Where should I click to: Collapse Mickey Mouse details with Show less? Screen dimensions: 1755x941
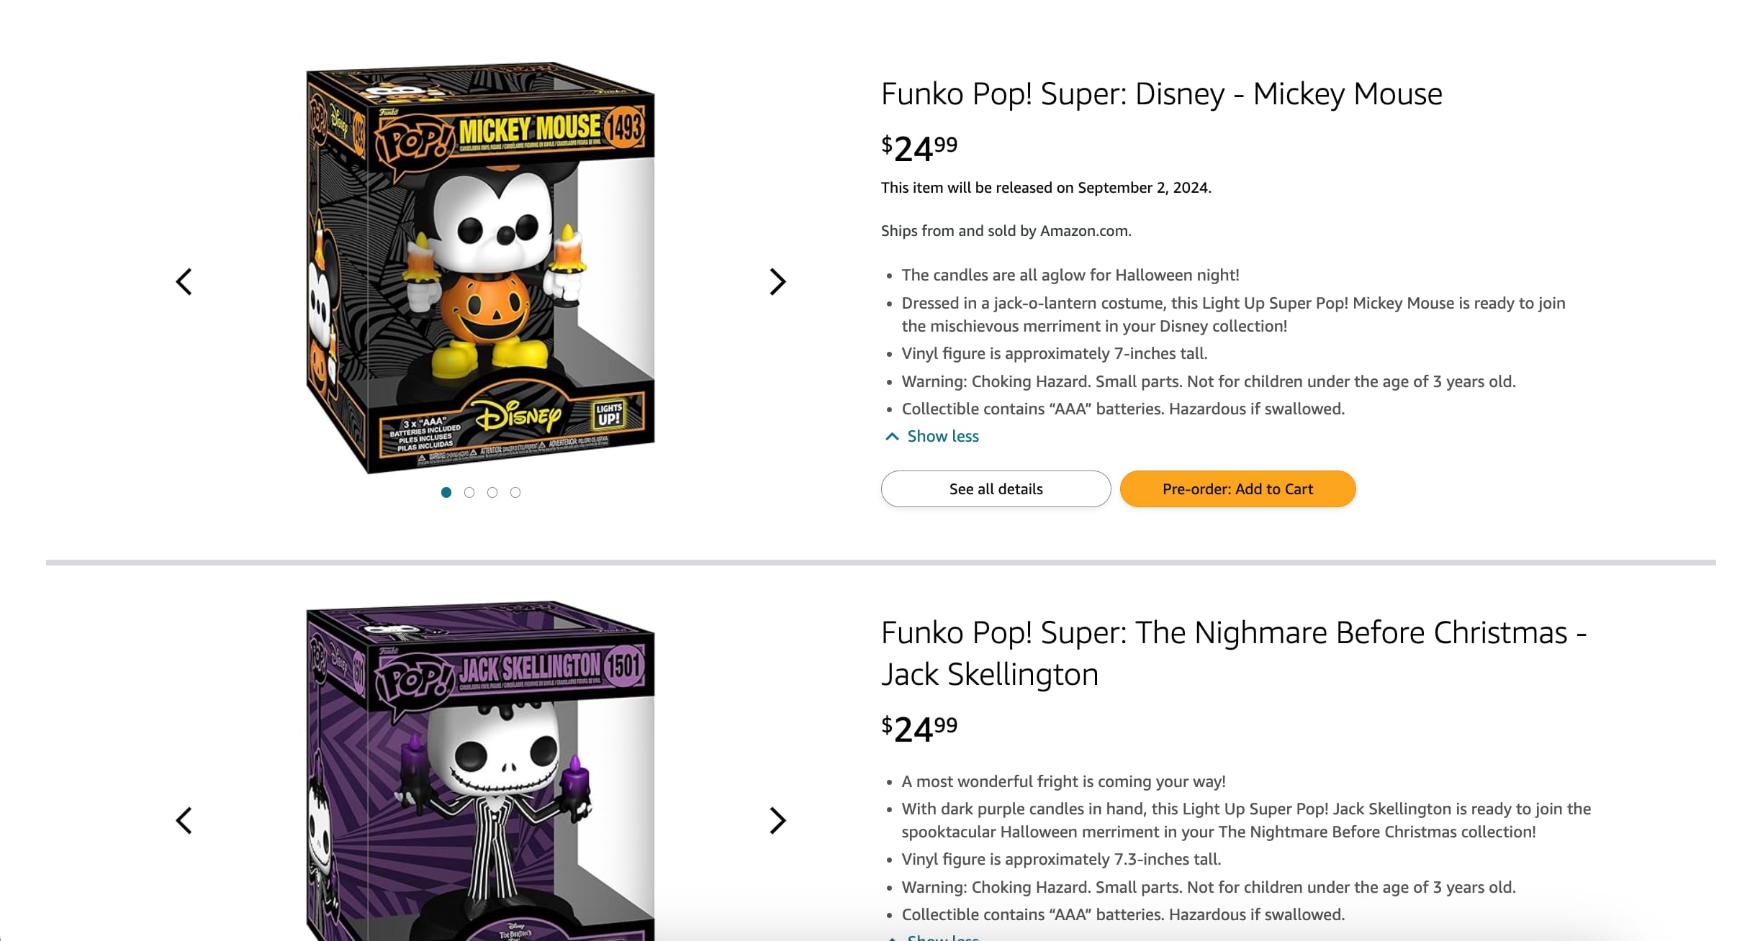942,437
